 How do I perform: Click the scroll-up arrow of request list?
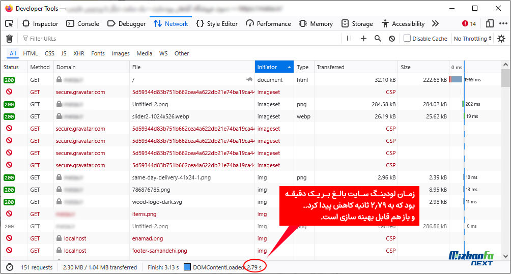(505, 65)
